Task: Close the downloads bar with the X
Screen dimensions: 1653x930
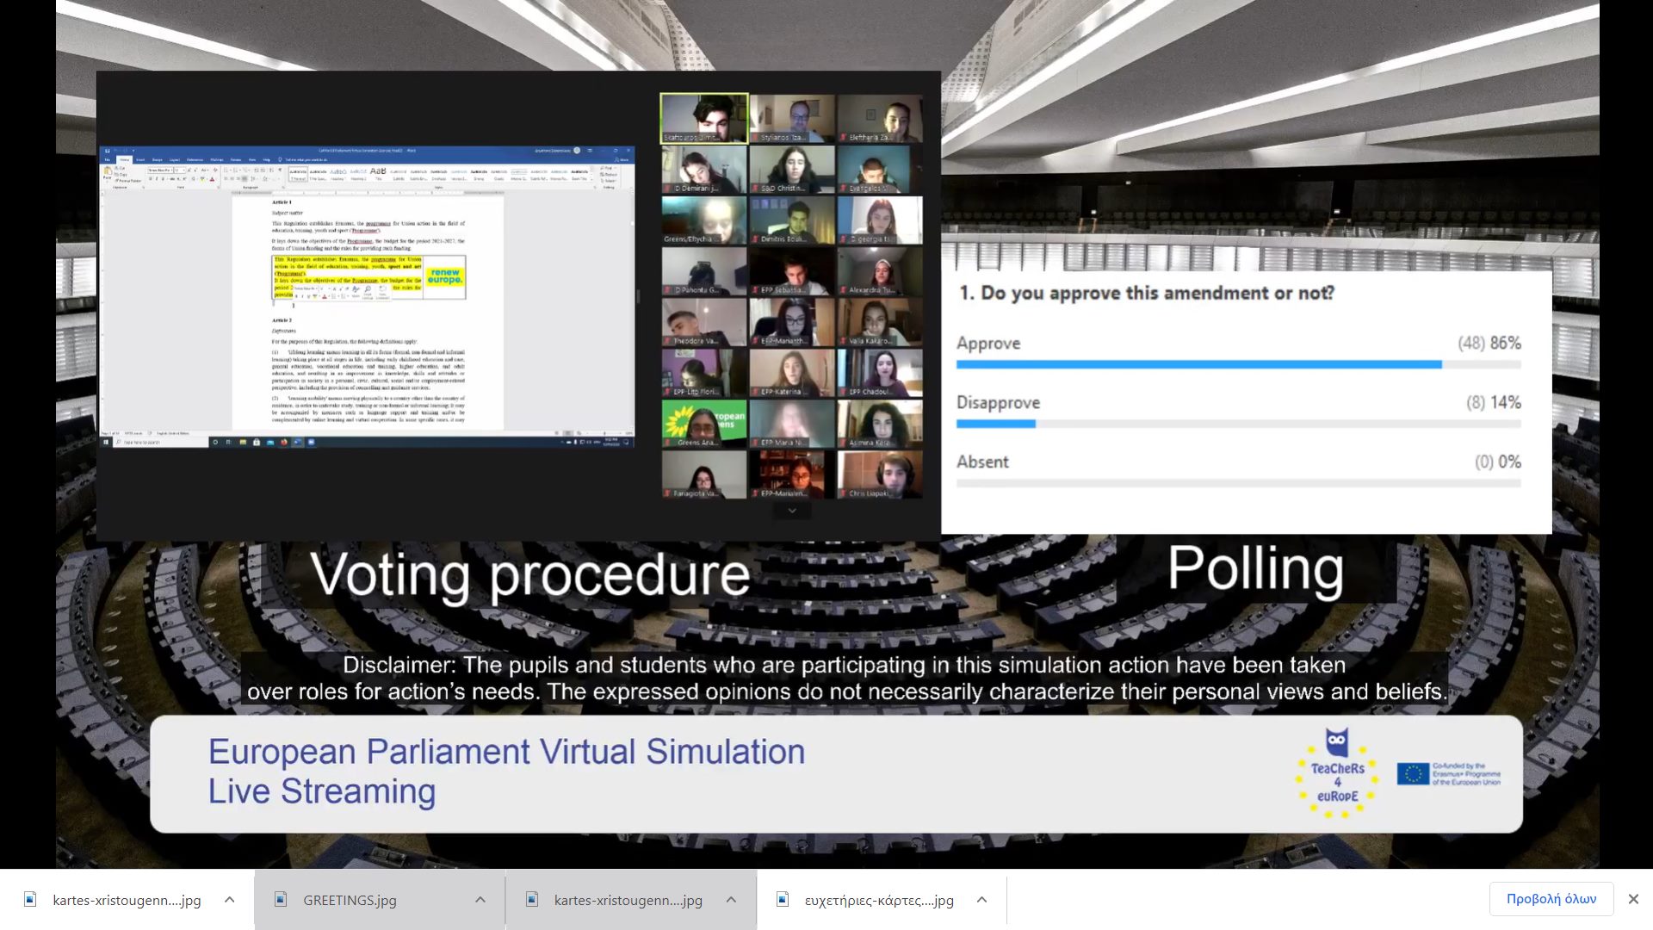Action: 1633,899
